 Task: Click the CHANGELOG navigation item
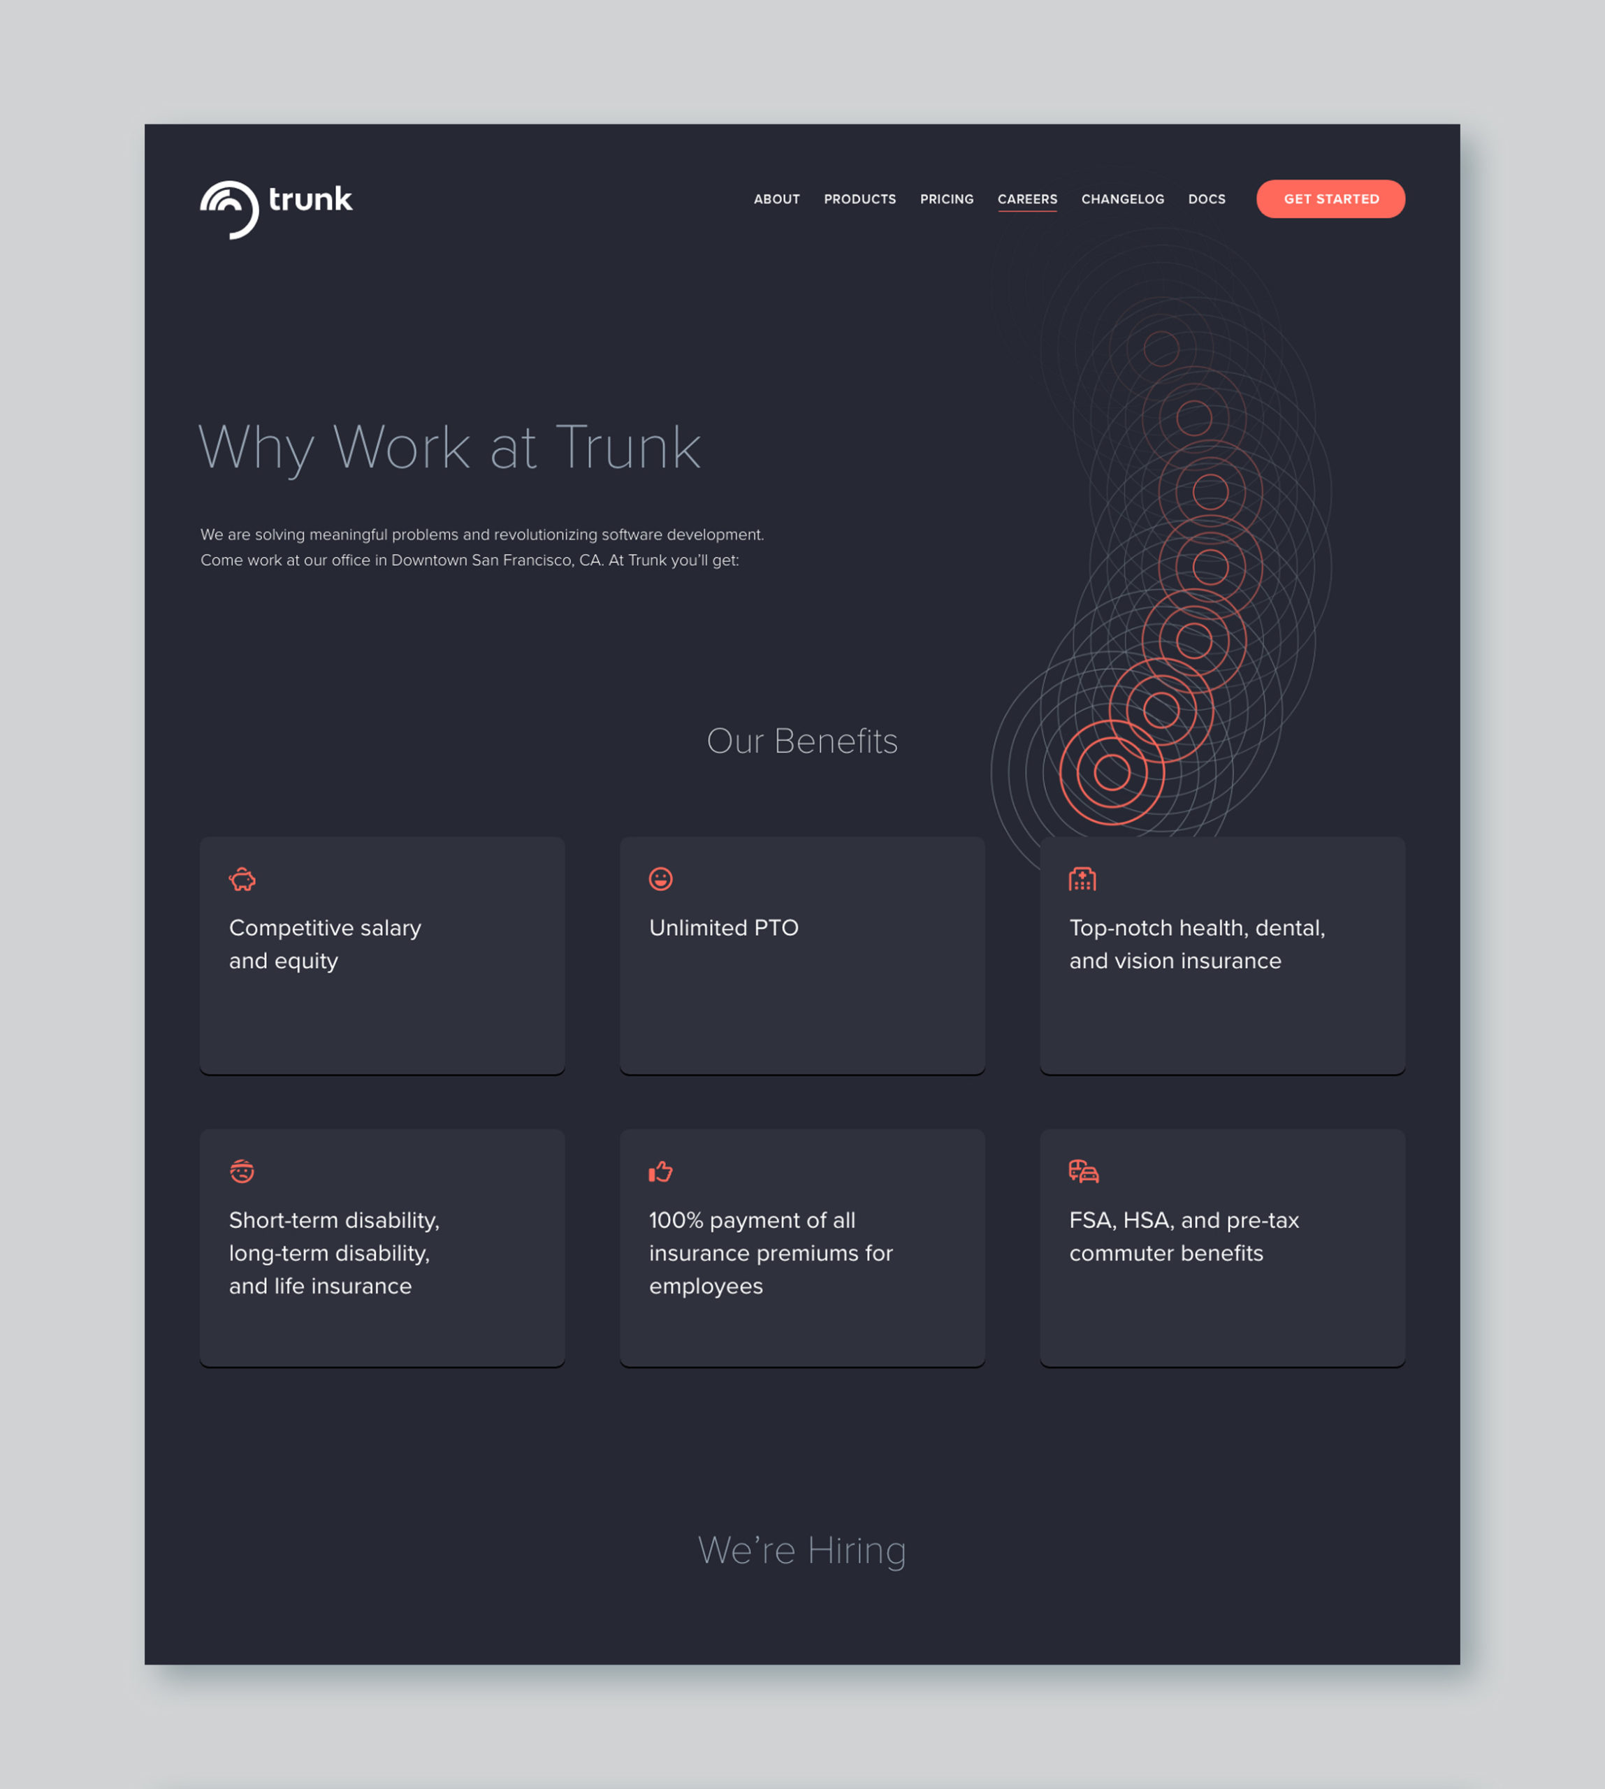[x=1120, y=198]
